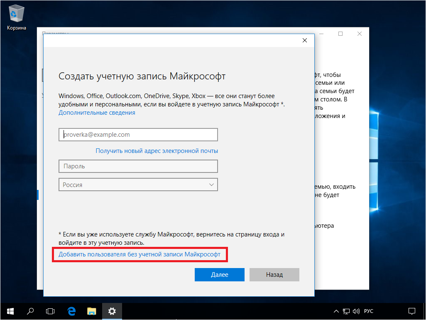Switch to Settings gear taskbar app
The image size is (426, 320).
(112, 311)
